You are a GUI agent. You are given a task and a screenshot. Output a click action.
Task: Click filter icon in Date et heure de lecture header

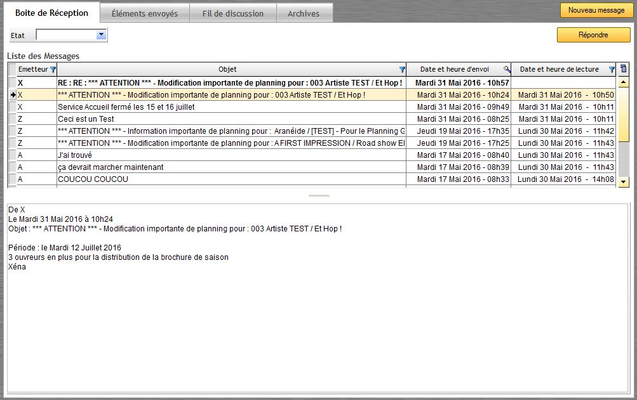(x=612, y=70)
